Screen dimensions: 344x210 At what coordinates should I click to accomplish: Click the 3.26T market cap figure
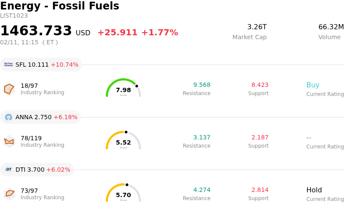[257, 27]
